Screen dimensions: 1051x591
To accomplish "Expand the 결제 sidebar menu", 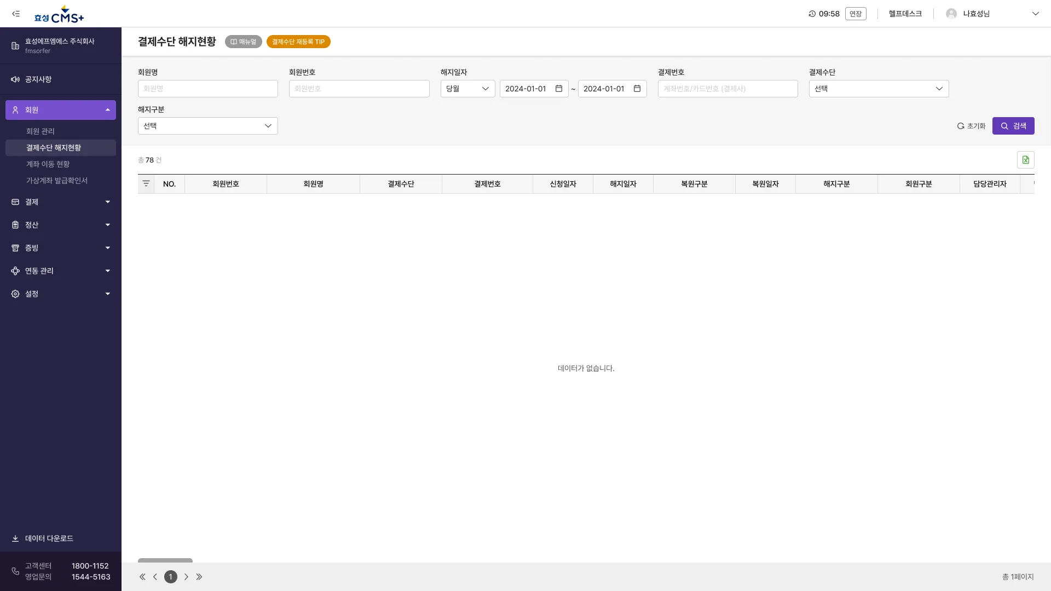I will [x=60, y=202].
